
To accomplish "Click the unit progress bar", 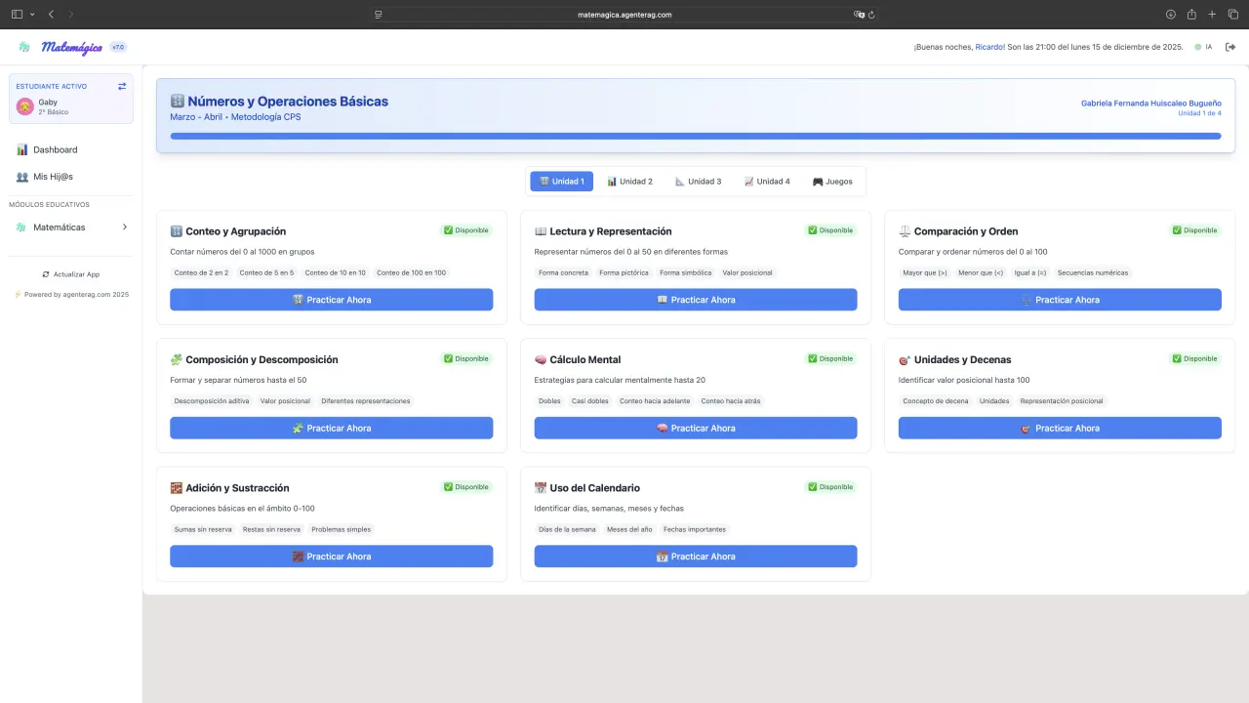I will (695, 137).
